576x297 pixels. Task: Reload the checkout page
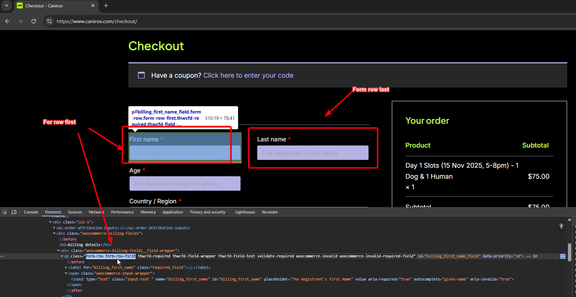[x=34, y=21]
